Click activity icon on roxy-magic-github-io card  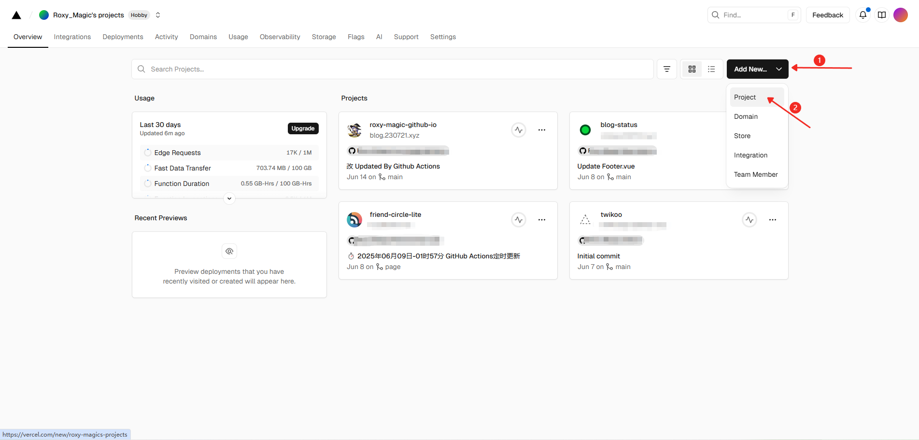[519, 130]
